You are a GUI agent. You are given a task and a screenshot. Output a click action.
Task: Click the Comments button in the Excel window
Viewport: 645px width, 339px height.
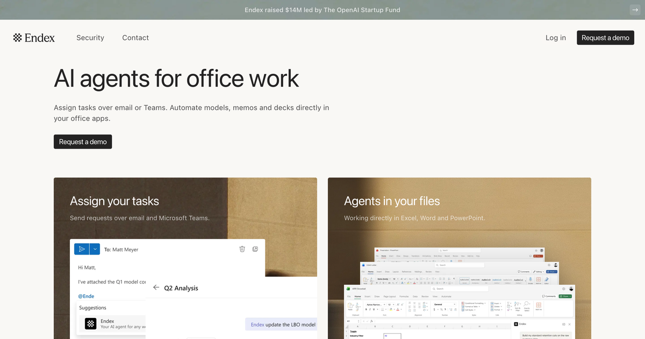coord(549,296)
